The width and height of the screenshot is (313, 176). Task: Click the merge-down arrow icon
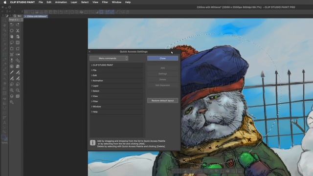pyautogui.click(x=12, y=61)
